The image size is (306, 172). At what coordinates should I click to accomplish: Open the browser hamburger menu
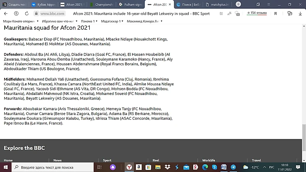[269, 4]
